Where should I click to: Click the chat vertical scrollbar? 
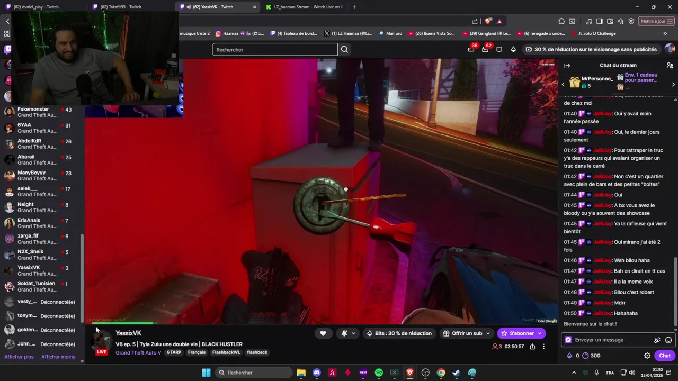[675, 291]
